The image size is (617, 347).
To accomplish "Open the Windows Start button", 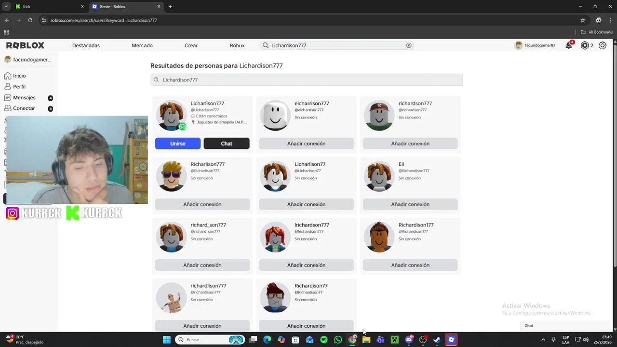I will (166, 340).
